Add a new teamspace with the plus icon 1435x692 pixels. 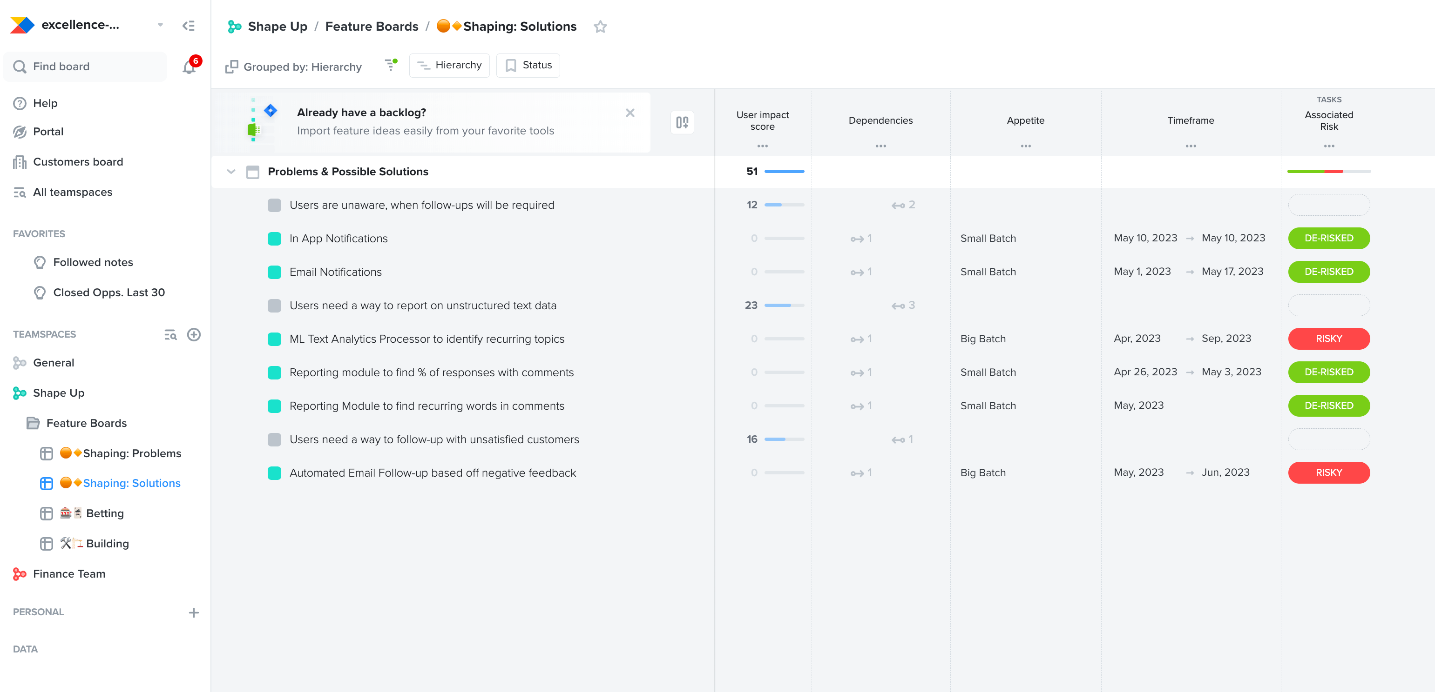194,334
